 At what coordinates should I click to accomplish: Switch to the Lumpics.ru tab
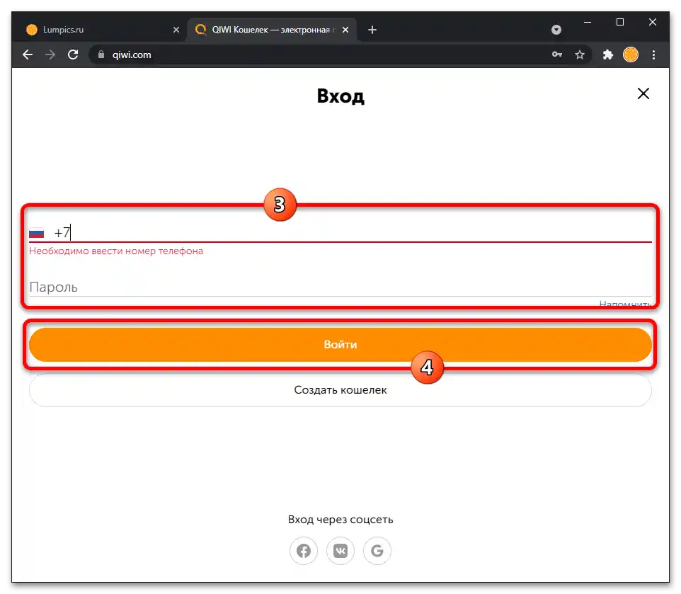tap(100, 30)
